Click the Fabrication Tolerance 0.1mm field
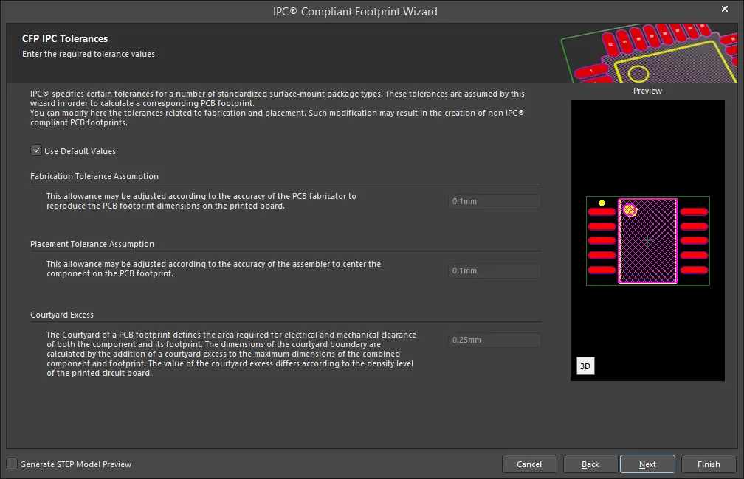This screenshot has height=479, width=744. [495, 201]
